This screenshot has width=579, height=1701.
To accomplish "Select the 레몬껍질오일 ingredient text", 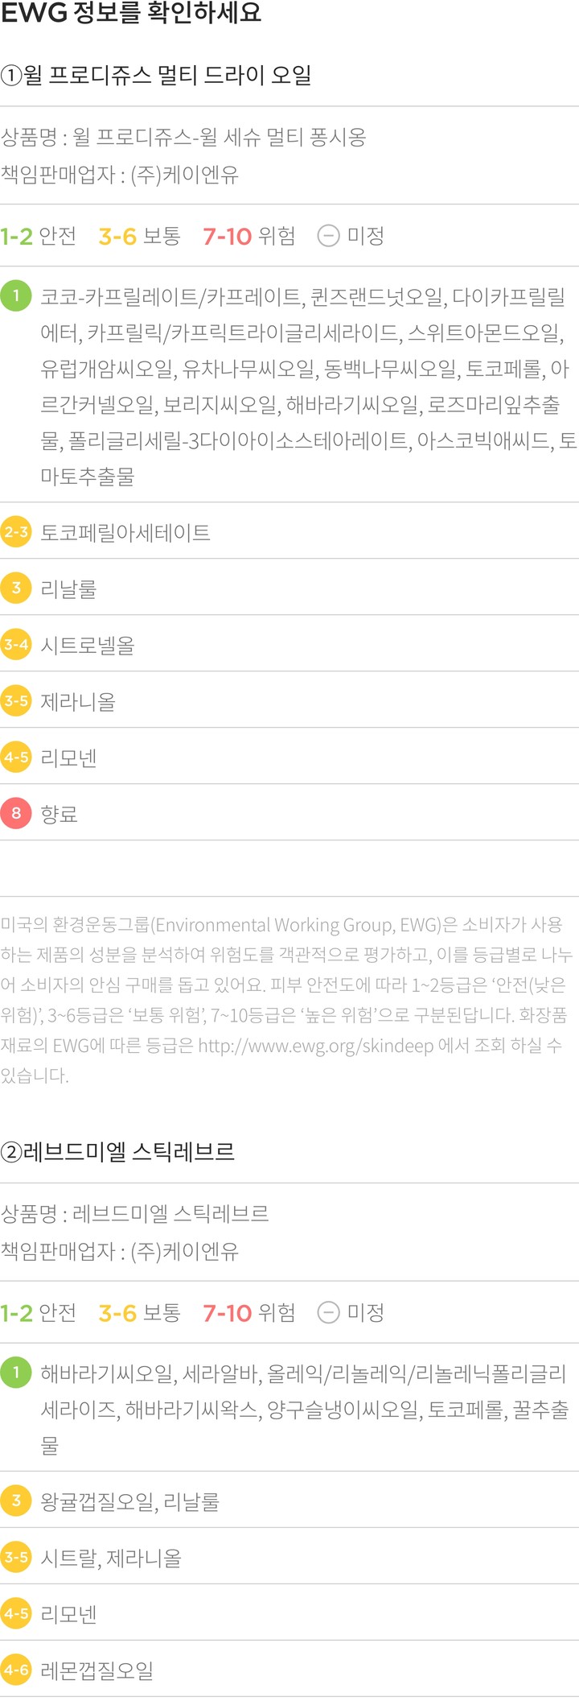I will (97, 1671).
